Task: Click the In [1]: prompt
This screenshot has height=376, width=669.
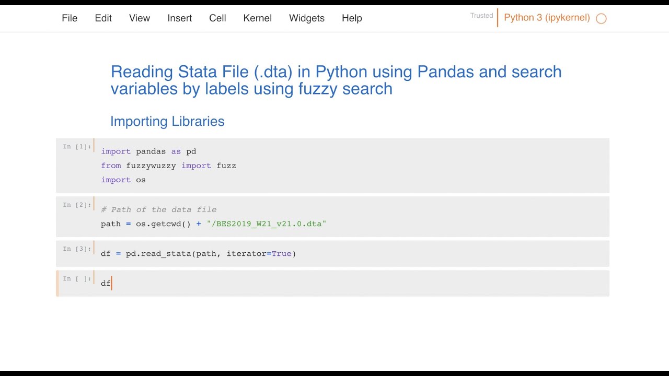Action: (77, 147)
